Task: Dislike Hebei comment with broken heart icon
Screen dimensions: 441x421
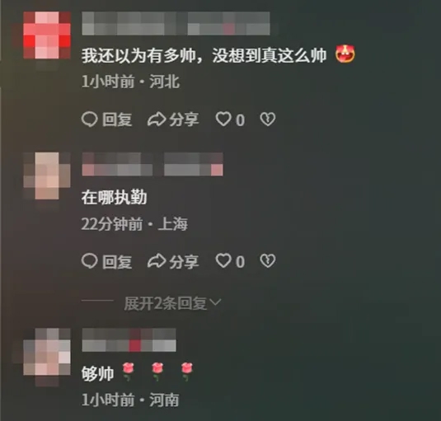Action: [x=267, y=119]
